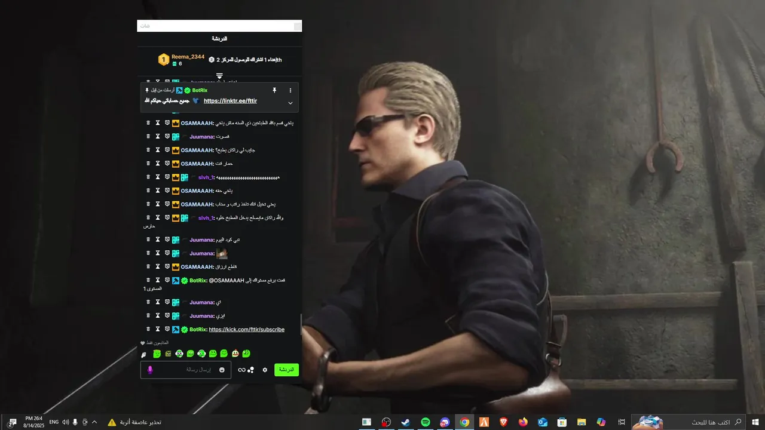Delete the OSAMAAAH 'حمار انت' message
765x430 pixels.
point(148,163)
